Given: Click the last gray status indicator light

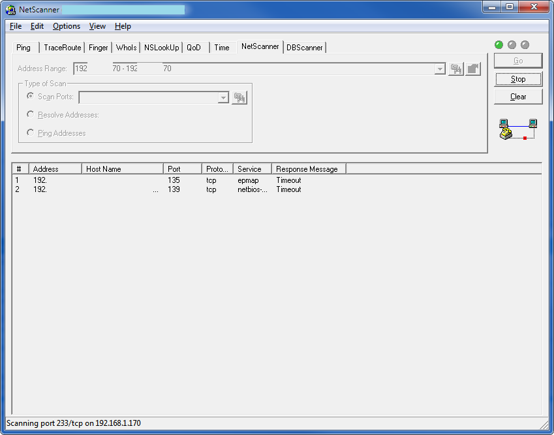Looking at the screenshot, I should [525, 45].
